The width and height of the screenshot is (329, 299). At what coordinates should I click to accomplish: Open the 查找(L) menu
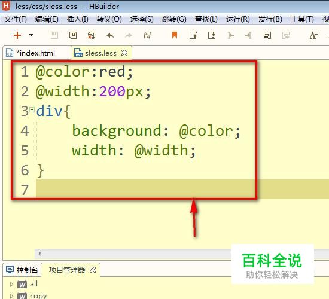tap(206, 19)
